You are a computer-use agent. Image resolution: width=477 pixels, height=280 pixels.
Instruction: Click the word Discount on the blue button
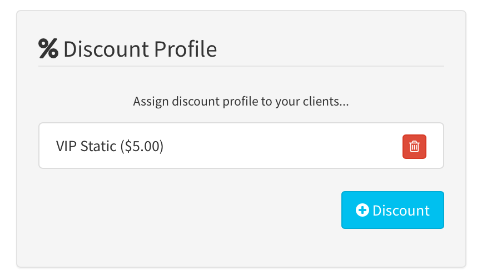click(401, 211)
